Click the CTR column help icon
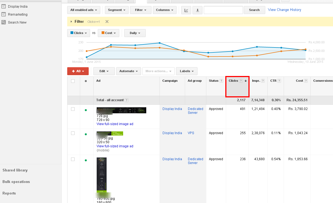 [279, 81]
